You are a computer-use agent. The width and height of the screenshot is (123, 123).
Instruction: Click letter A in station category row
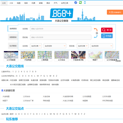coord(16,114)
